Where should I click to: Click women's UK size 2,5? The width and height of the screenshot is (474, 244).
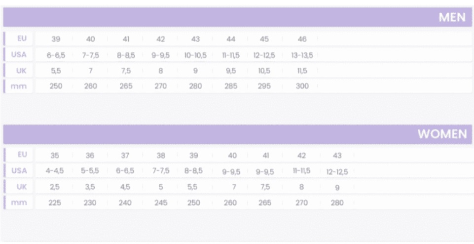[x=55, y=187]
